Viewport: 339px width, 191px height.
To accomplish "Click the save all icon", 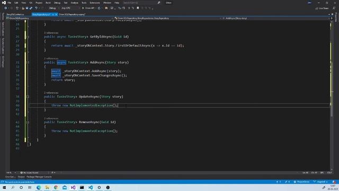I will [x=31, y=8].
